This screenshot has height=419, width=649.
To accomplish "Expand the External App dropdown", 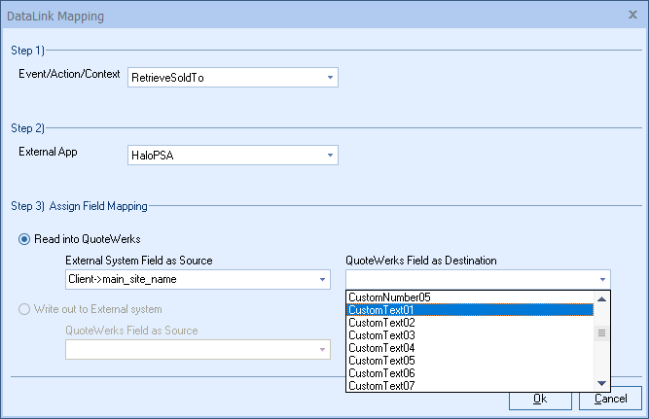I will (x=330, y=155).
